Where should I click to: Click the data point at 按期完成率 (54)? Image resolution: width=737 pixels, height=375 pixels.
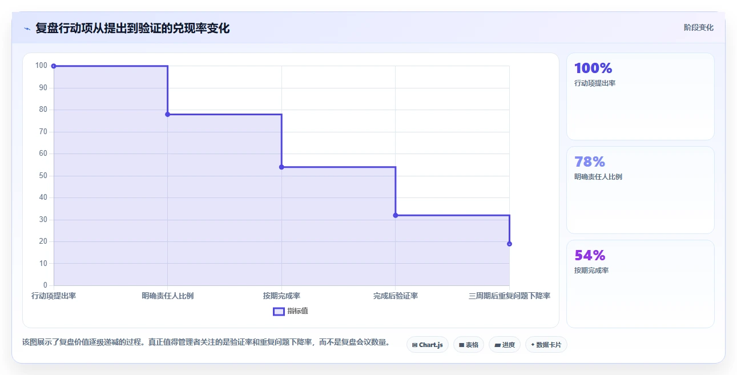(281, 167)
